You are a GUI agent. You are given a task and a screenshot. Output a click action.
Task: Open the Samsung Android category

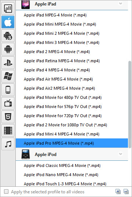(x=8, y=36)
